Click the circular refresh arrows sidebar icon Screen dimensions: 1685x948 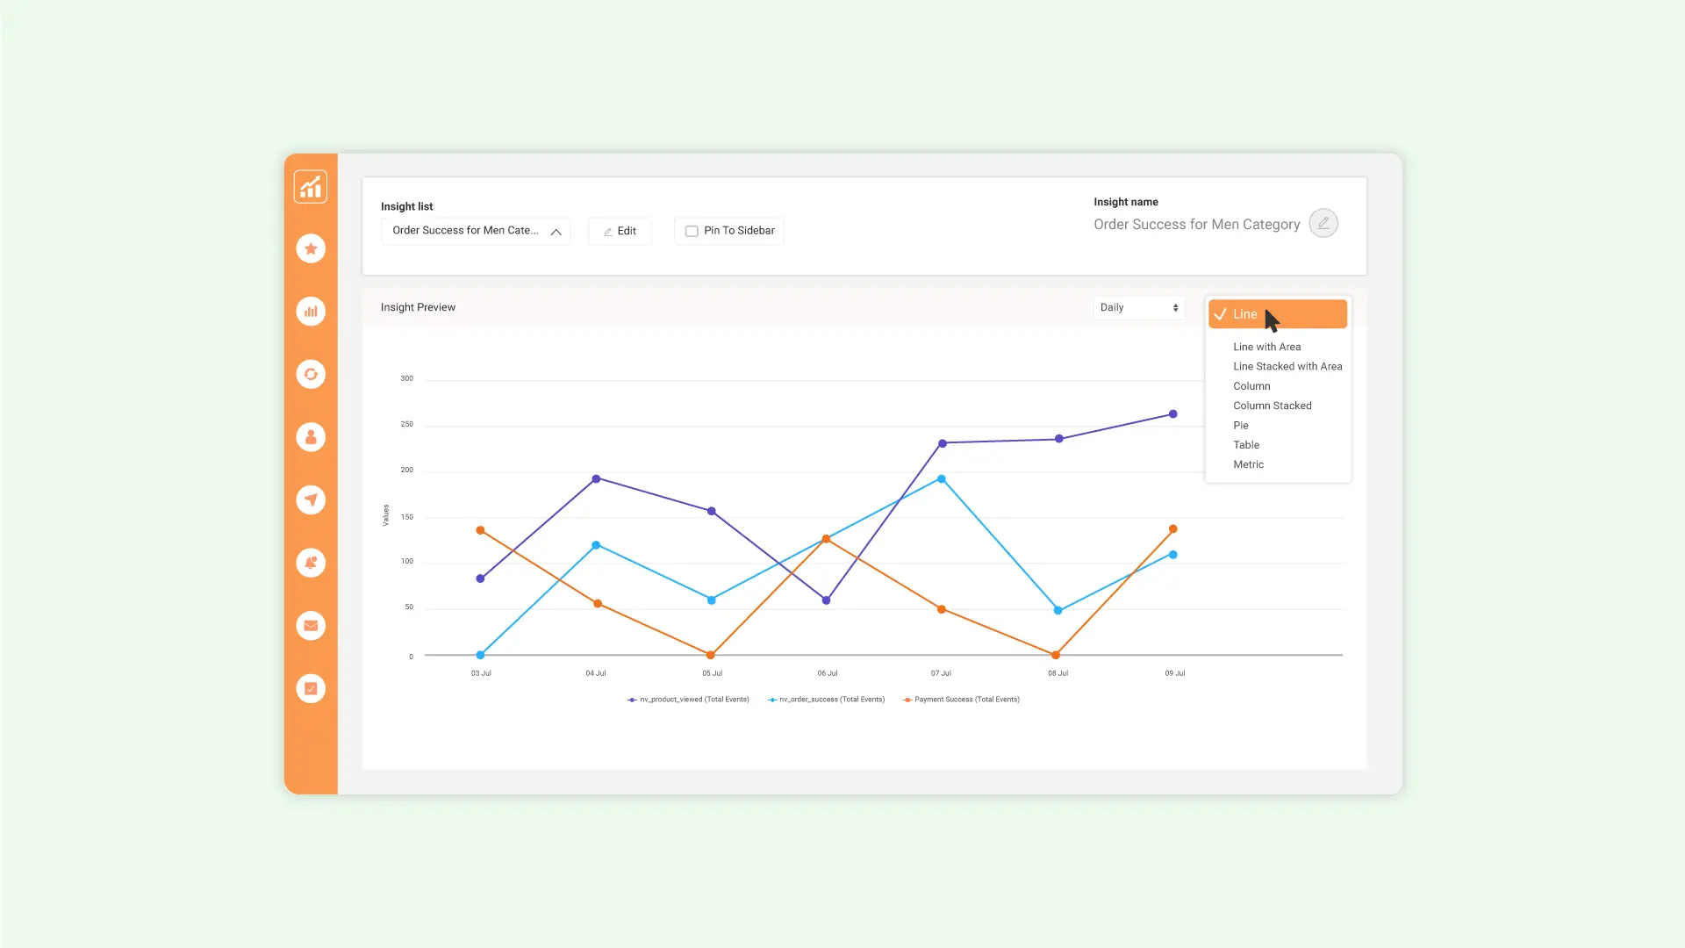coord(311,375)
